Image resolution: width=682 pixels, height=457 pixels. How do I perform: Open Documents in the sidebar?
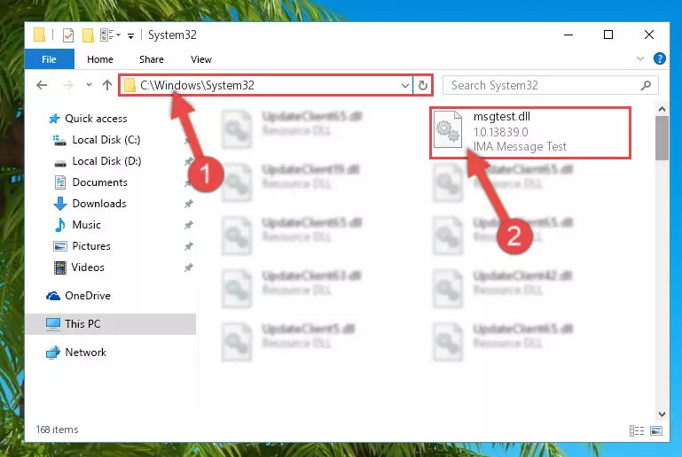(99, 182)
